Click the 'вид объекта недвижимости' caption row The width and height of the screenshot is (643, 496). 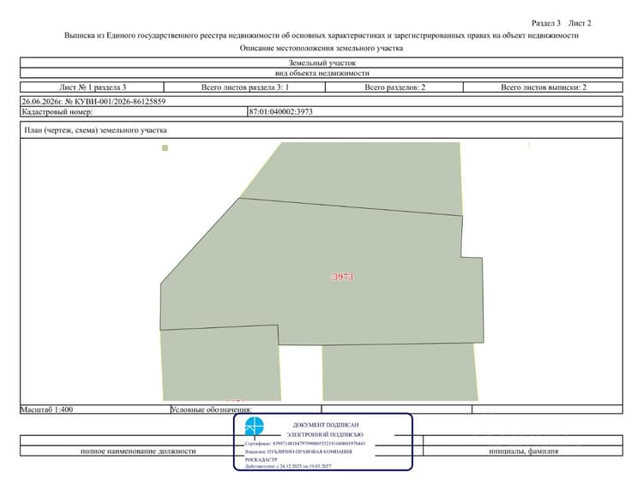[x=321, y=73]
